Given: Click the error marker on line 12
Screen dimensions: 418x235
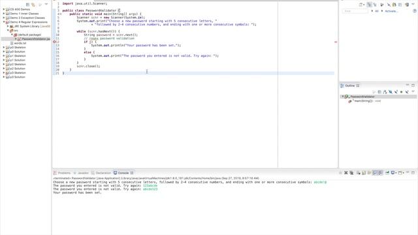Looking at the screenshot, I should 54,42.
